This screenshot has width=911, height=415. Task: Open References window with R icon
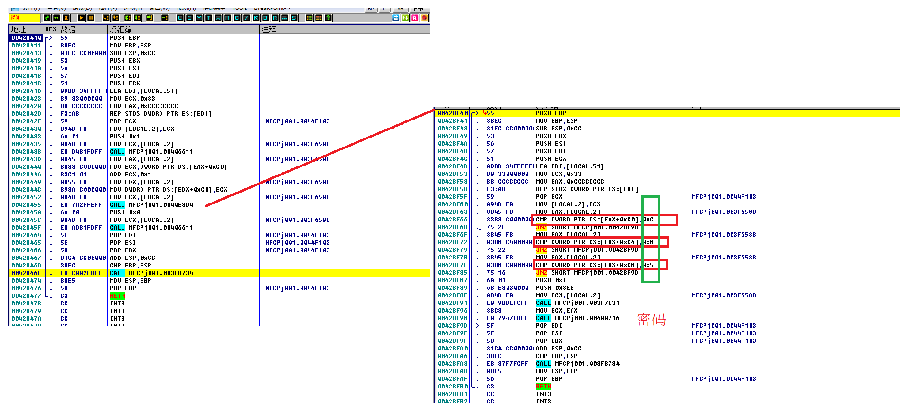(x=275, y=18)
